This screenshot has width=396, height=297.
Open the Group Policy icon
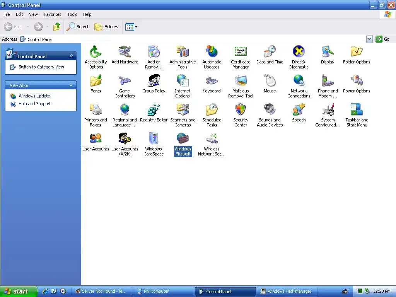[154, 81]
